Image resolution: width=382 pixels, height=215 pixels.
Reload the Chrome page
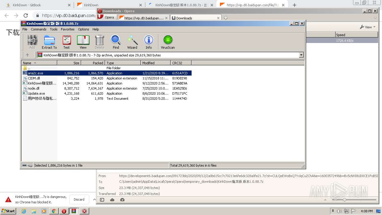click(x=26, y=16)
